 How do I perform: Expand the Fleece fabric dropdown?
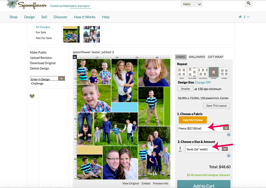point(226,128)
